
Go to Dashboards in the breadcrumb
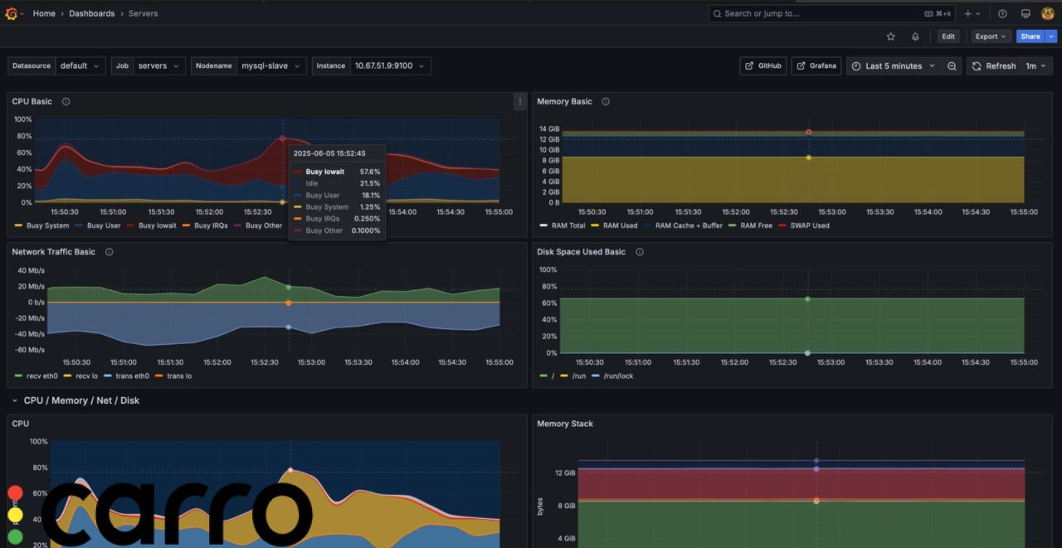[91, 13]
